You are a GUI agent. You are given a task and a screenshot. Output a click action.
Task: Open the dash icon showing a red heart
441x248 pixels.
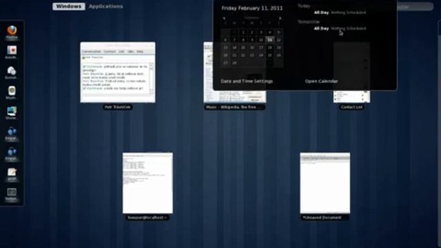point(12,50)
